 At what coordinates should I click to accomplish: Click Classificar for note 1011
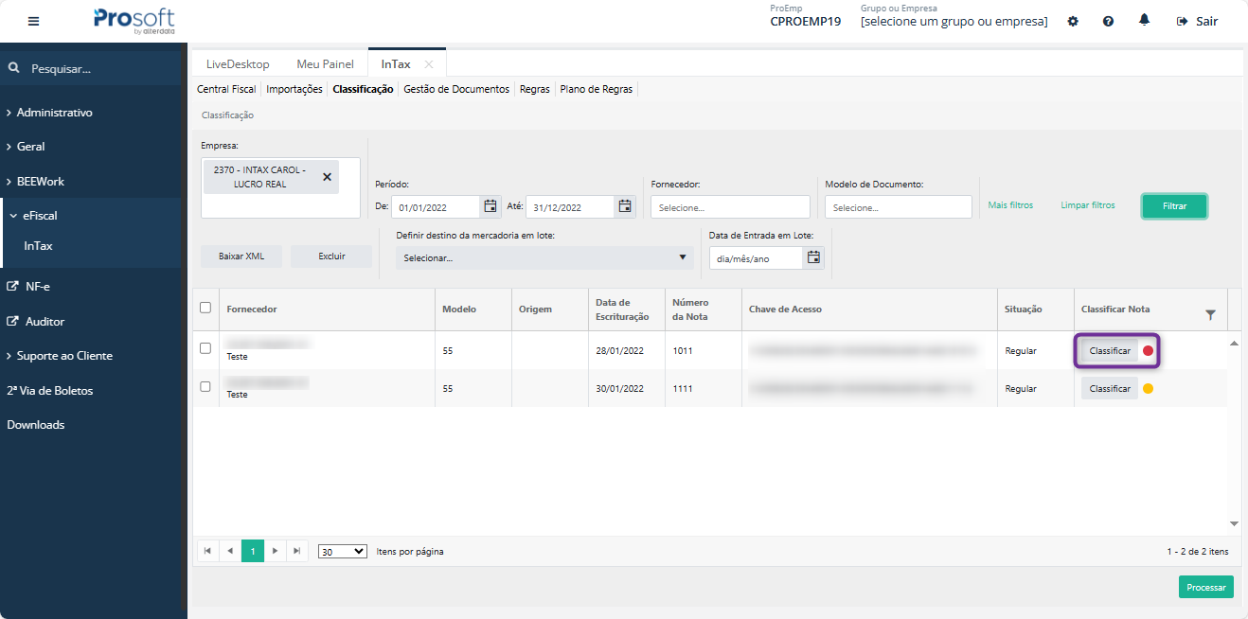tap(1110, 351)
